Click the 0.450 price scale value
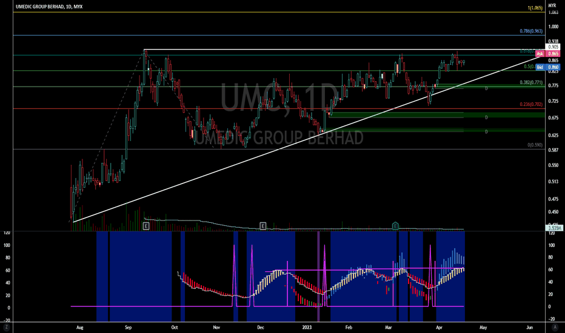Image resolution: width=565 pixels, height=333 pixels. [x=553, y=212]
